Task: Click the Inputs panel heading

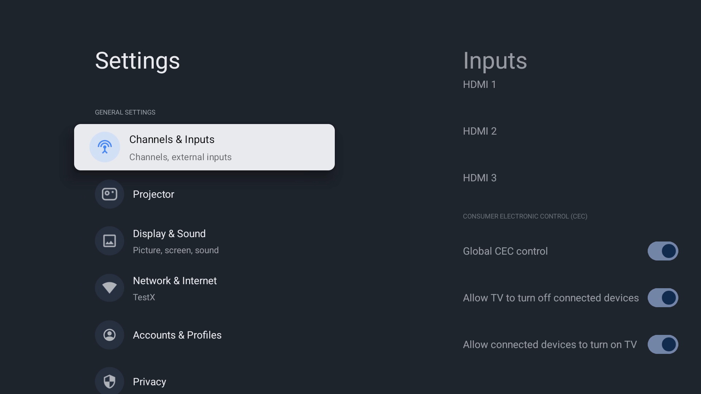Action: 495,61
